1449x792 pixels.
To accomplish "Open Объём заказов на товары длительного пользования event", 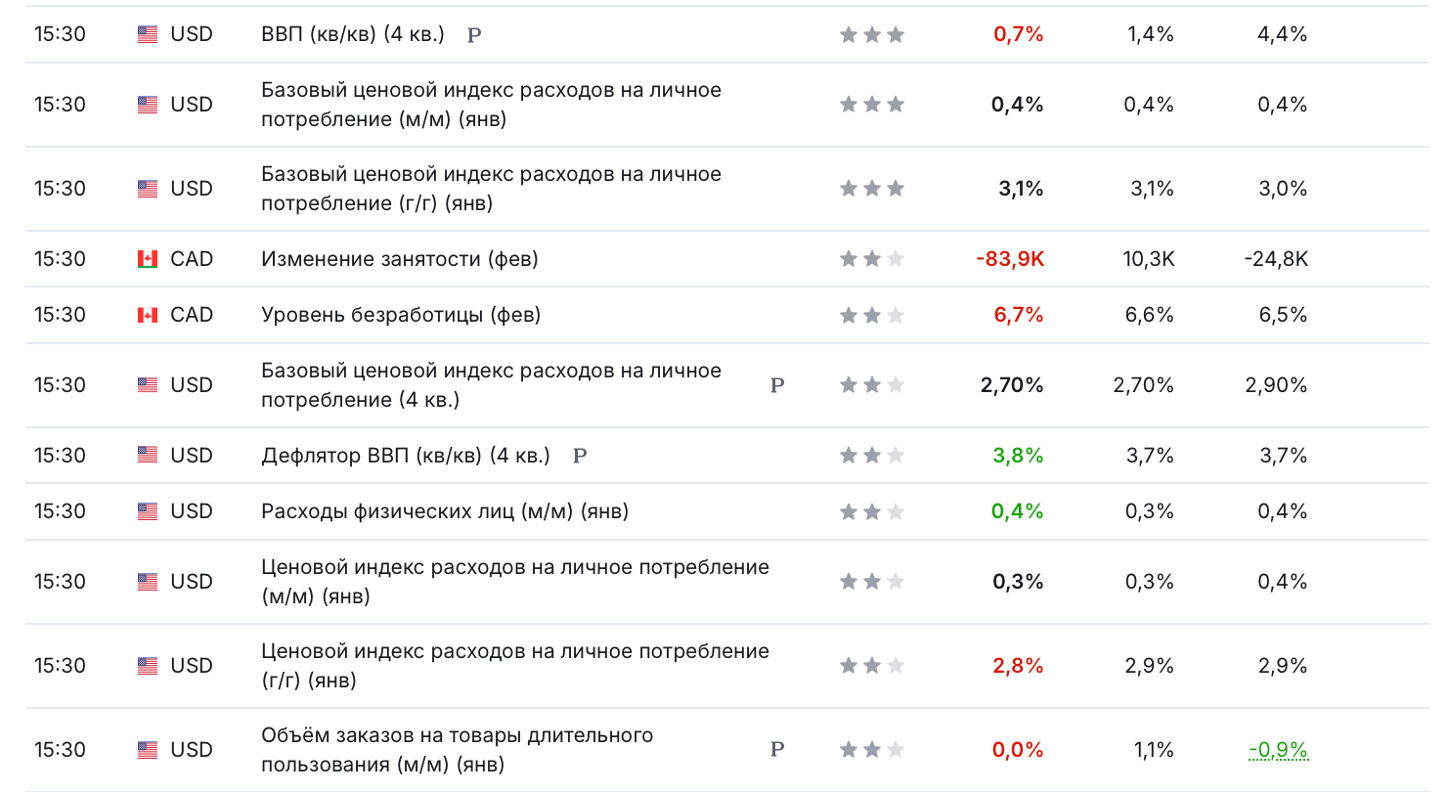I will click(x=458, y=750).
